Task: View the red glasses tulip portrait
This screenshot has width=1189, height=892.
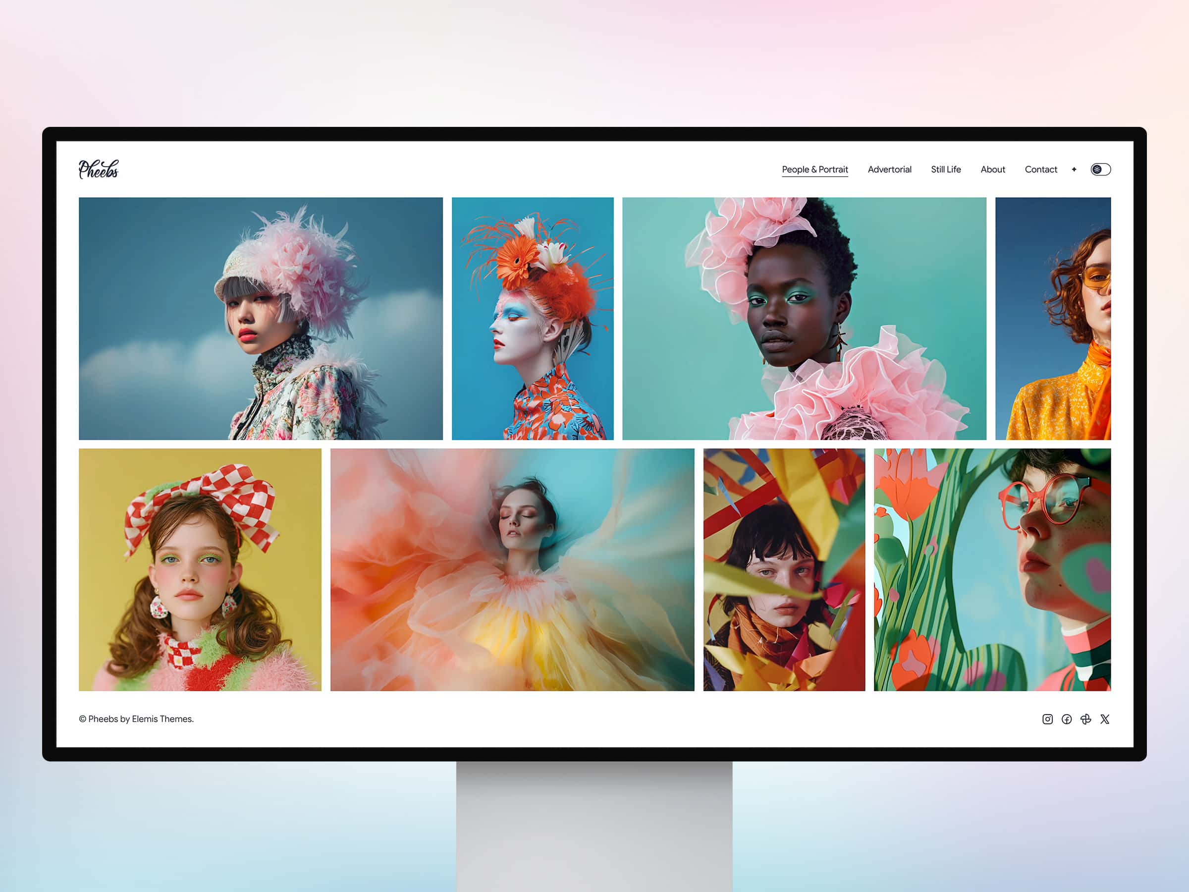Action: click(992, 569)
